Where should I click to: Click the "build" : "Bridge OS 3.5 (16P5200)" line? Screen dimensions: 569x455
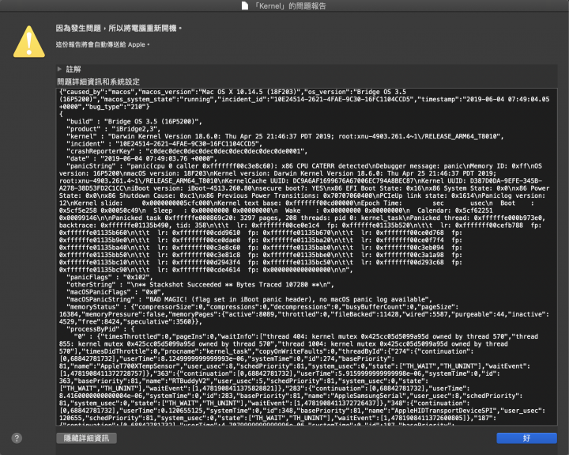[x=134, y=121]
